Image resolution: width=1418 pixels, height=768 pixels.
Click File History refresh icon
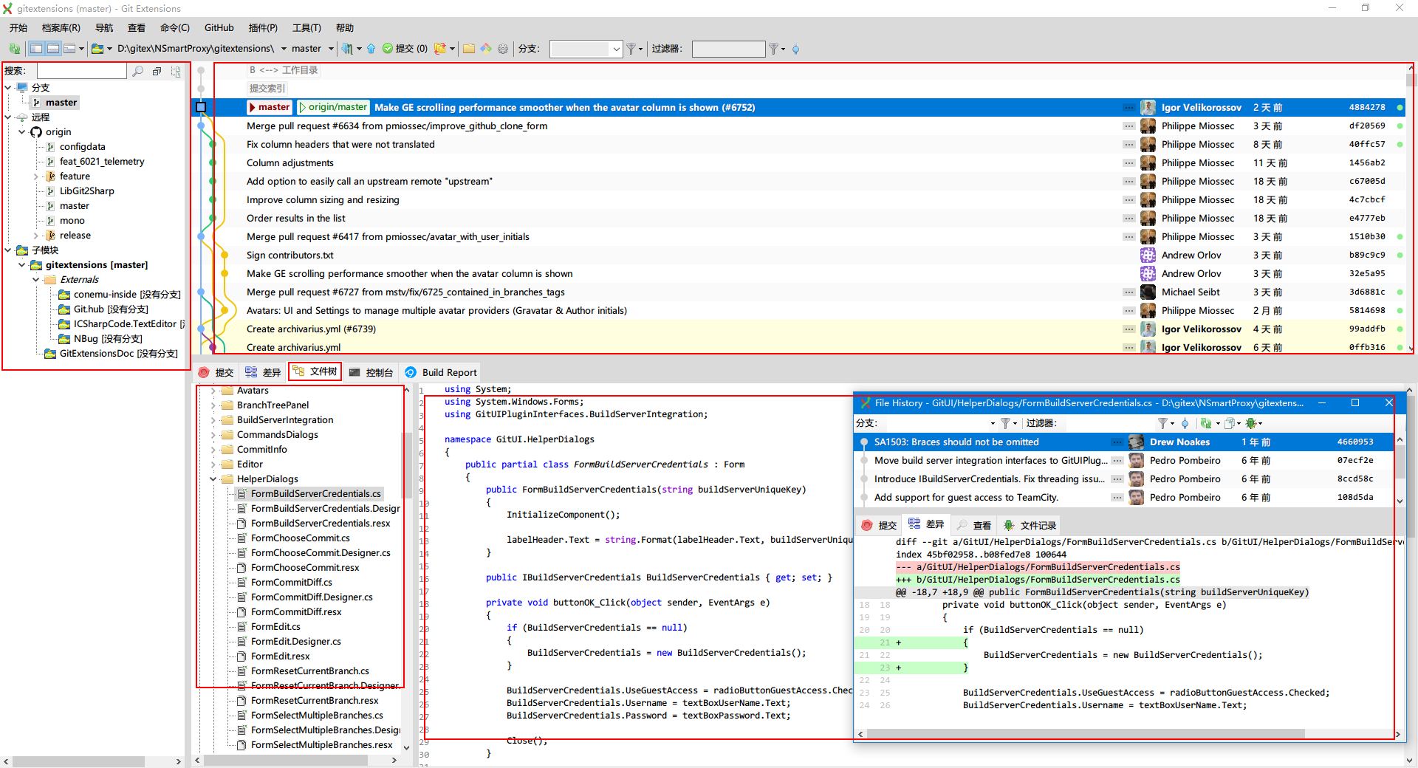(x=1206, y=423)
